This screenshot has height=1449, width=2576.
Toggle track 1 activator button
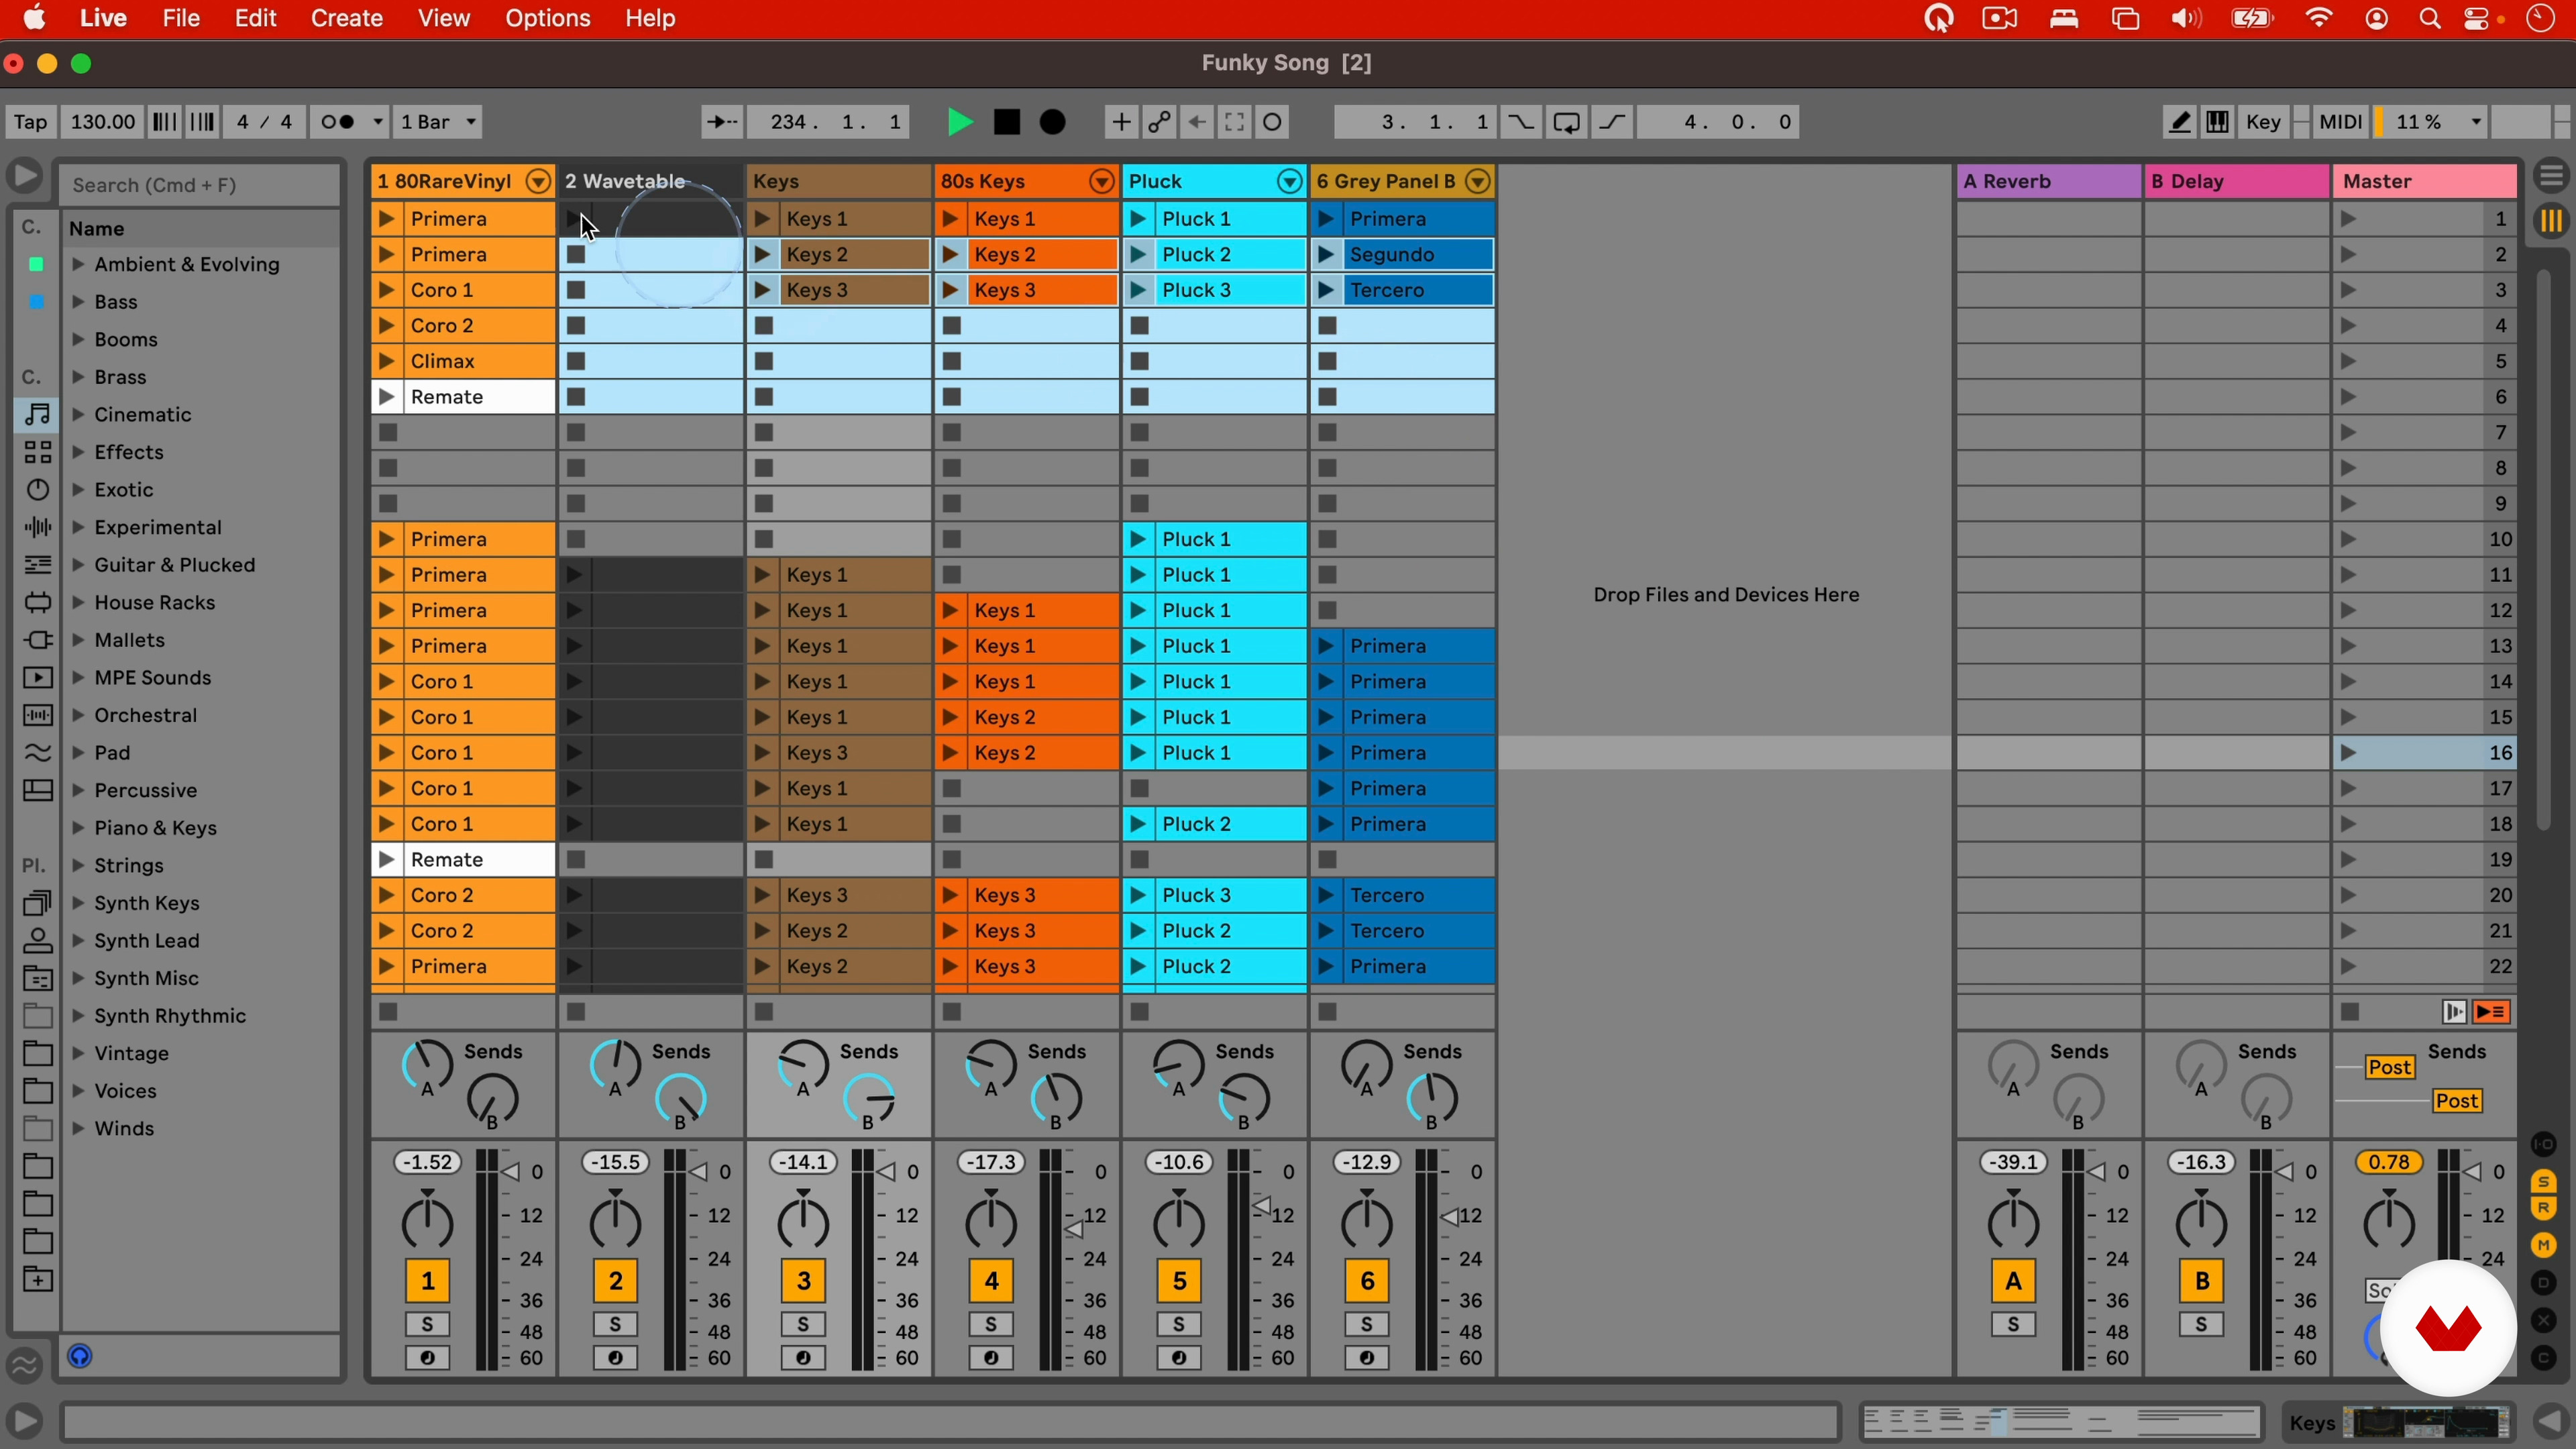pos(428,1281)
